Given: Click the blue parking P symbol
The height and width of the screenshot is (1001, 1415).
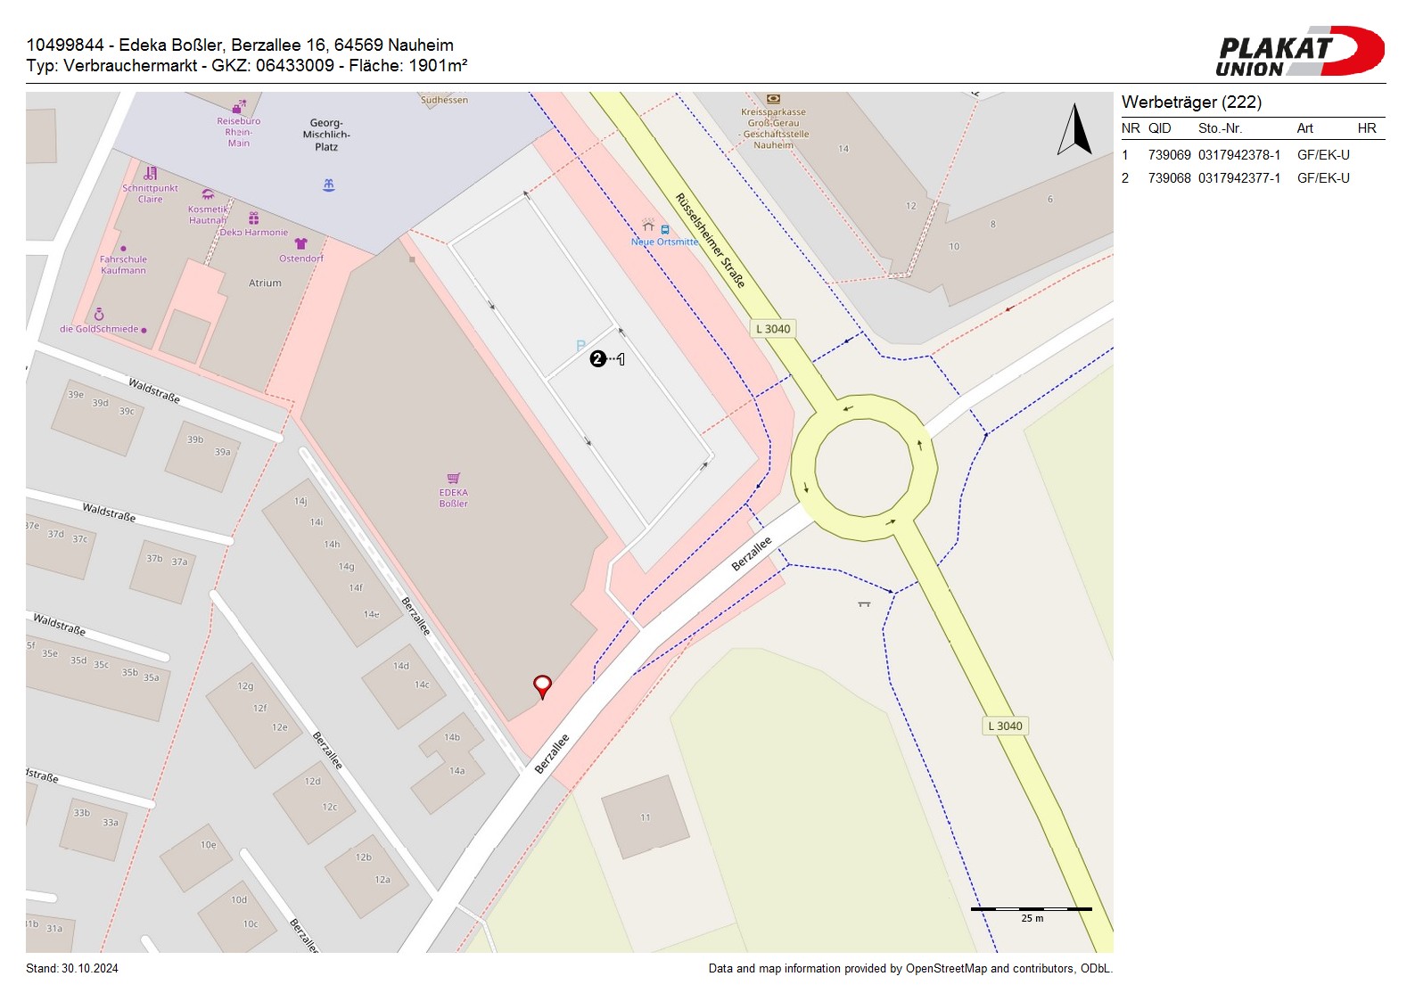Looking at the screenshot, I should coord(580,346).
